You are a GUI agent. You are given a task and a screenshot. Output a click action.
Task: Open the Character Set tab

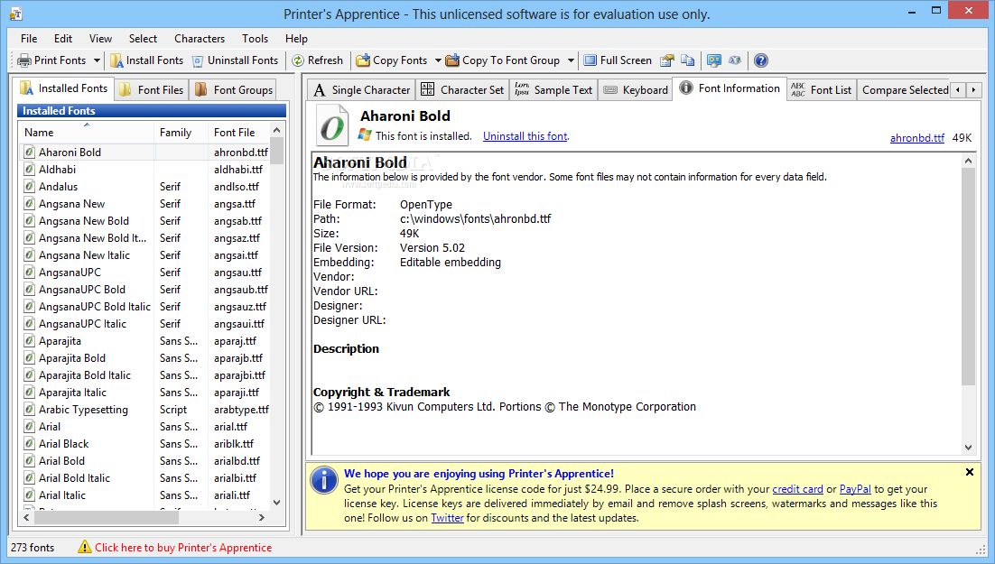[x=462, y=90]
